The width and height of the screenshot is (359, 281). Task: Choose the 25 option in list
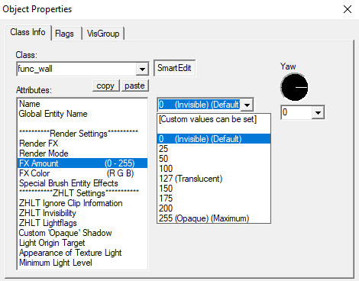[214, 149]
